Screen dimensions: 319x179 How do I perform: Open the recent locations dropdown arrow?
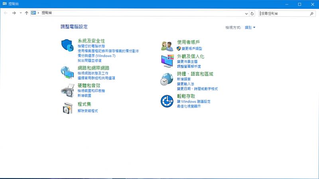21,13
